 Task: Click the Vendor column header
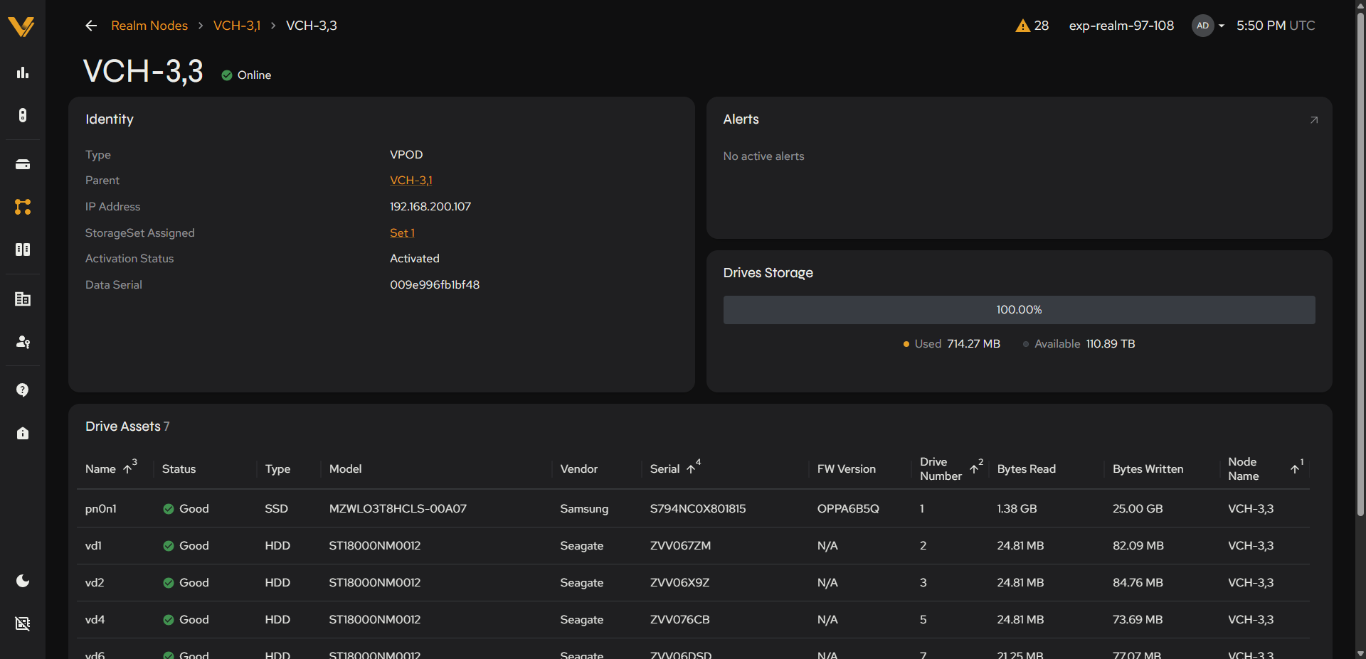(578, 469)
